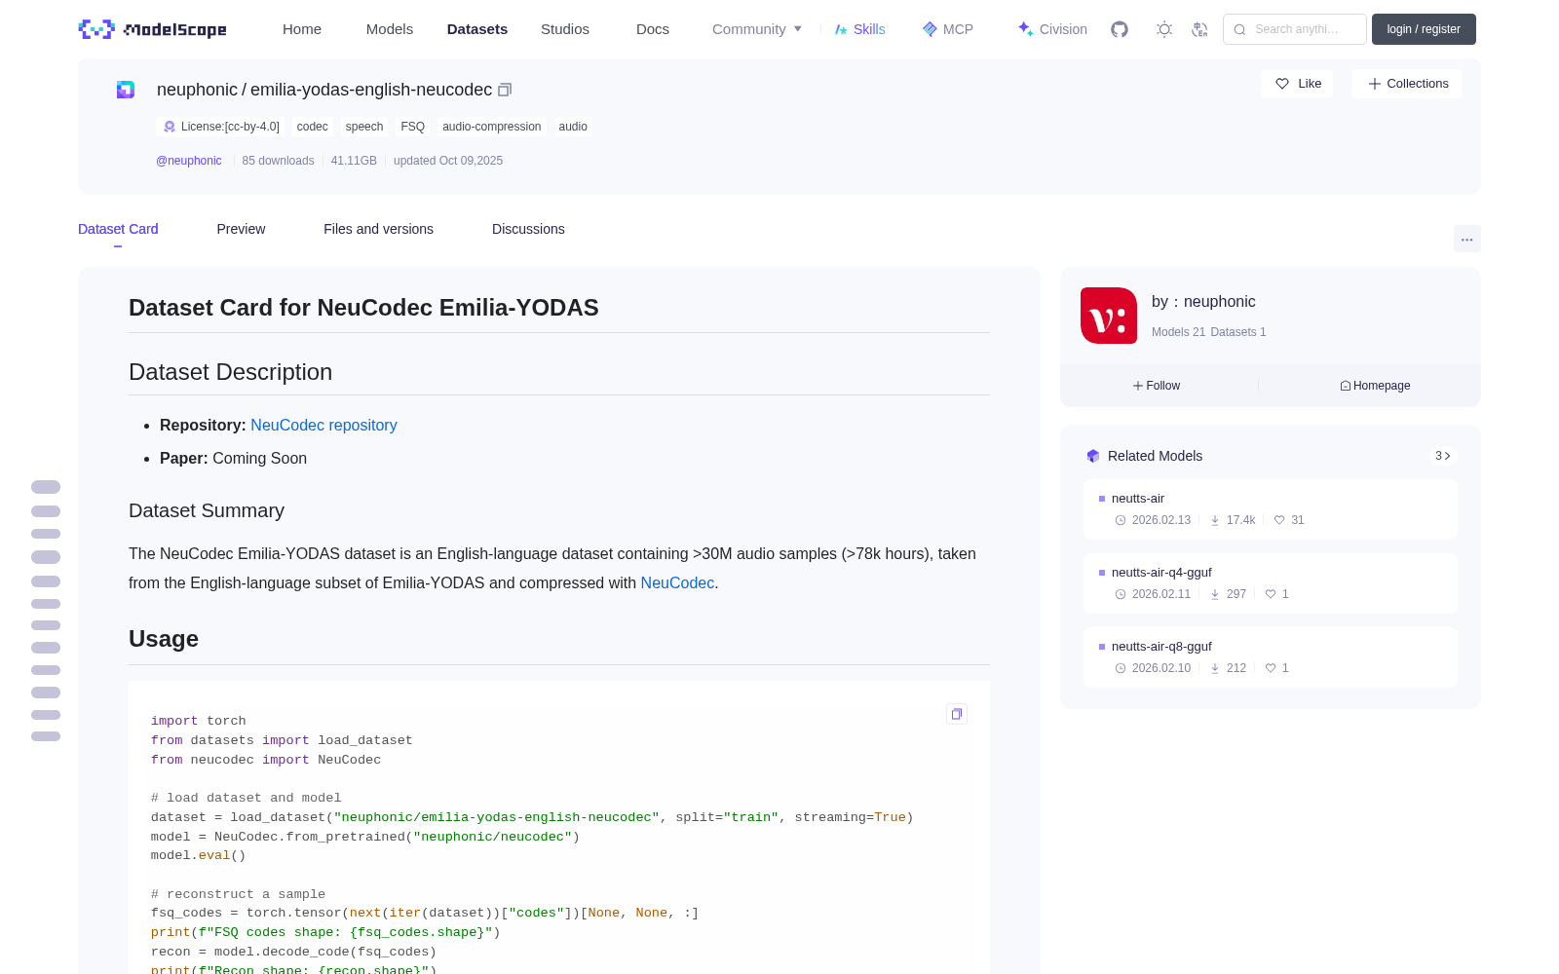
Task: Click the heart icon on Like button
Action: point(1282,84)
